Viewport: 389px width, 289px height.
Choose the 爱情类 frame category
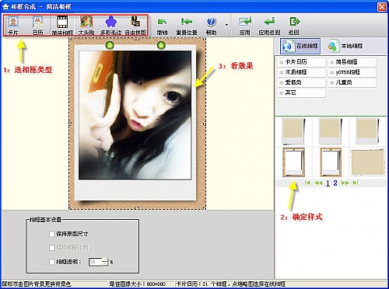point(302,82)
